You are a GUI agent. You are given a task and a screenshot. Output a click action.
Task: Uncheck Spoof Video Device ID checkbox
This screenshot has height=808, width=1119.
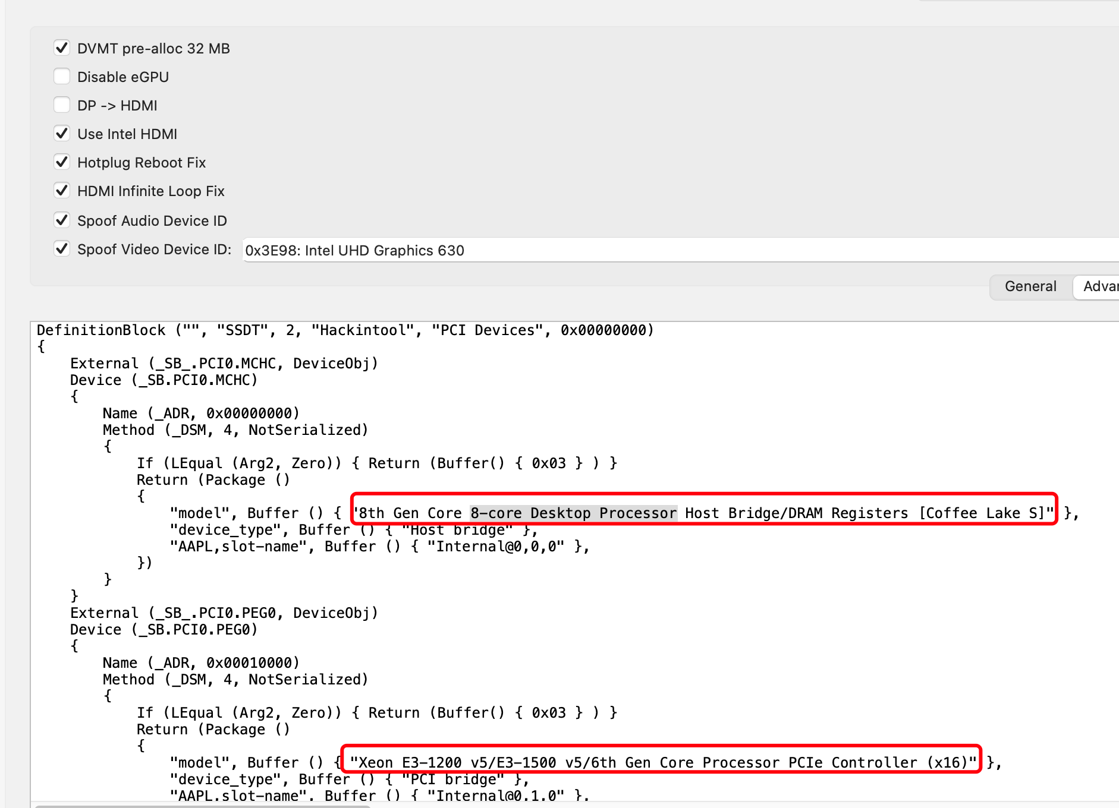coord(62,248)
